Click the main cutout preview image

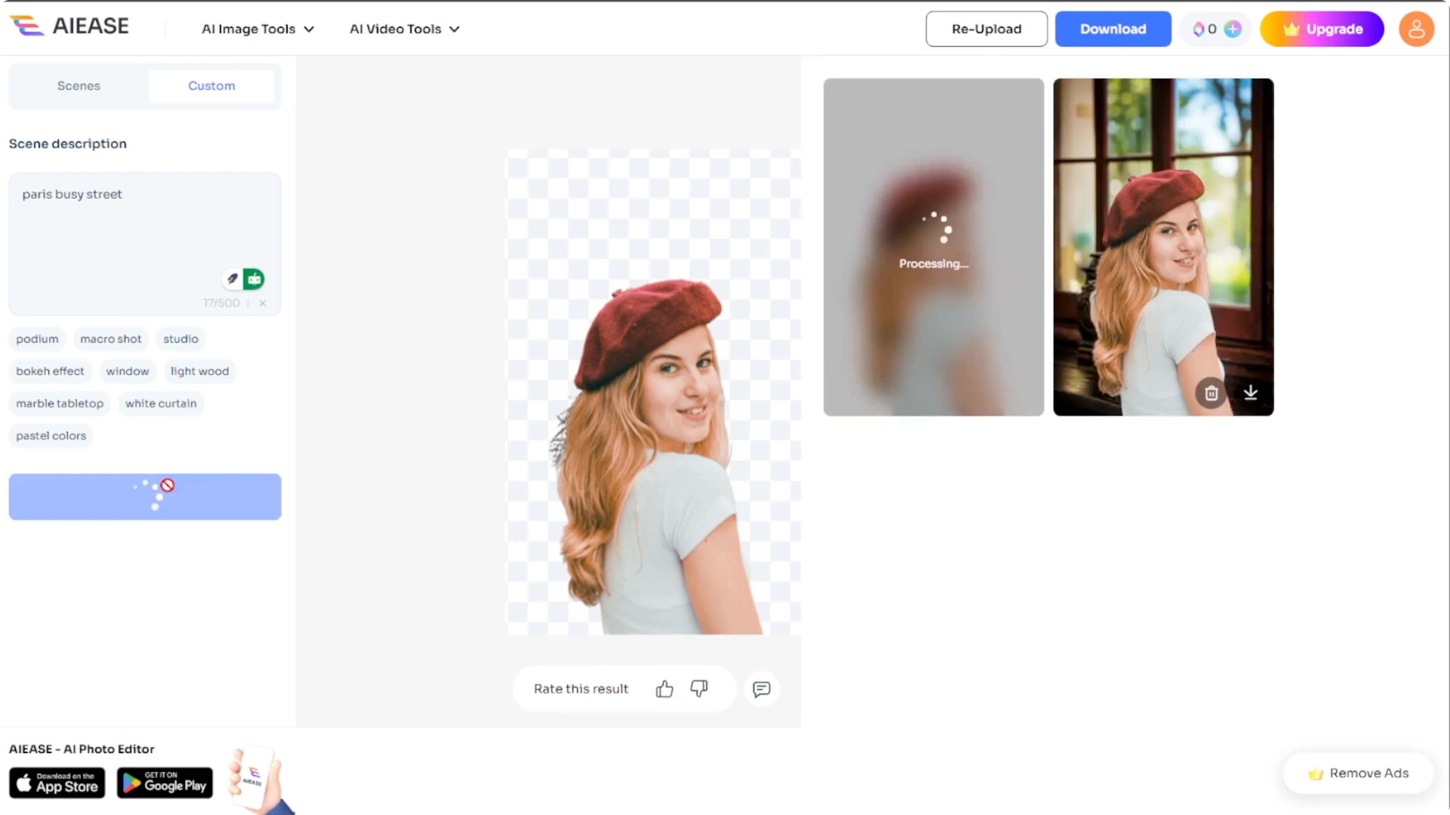(654, 392)
